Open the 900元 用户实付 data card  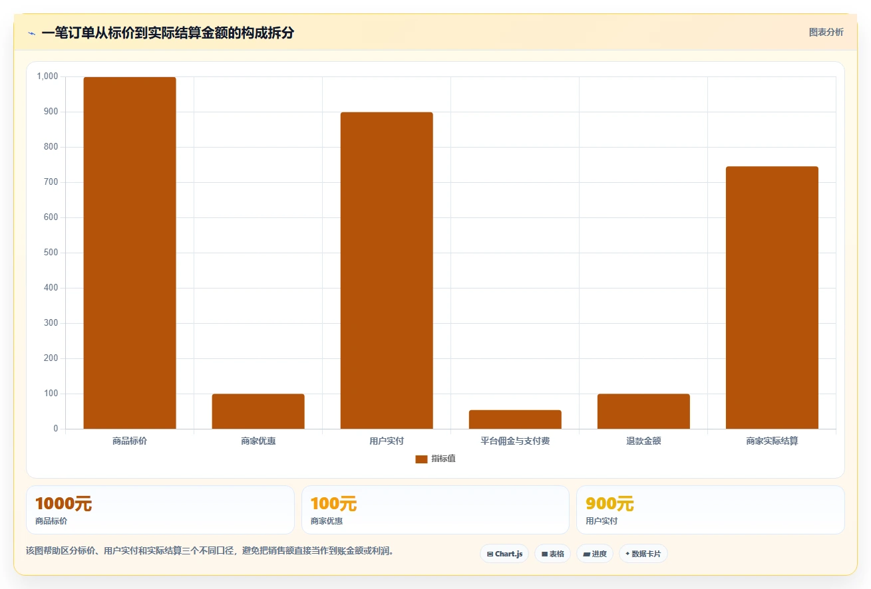click(x=711, y=510)
